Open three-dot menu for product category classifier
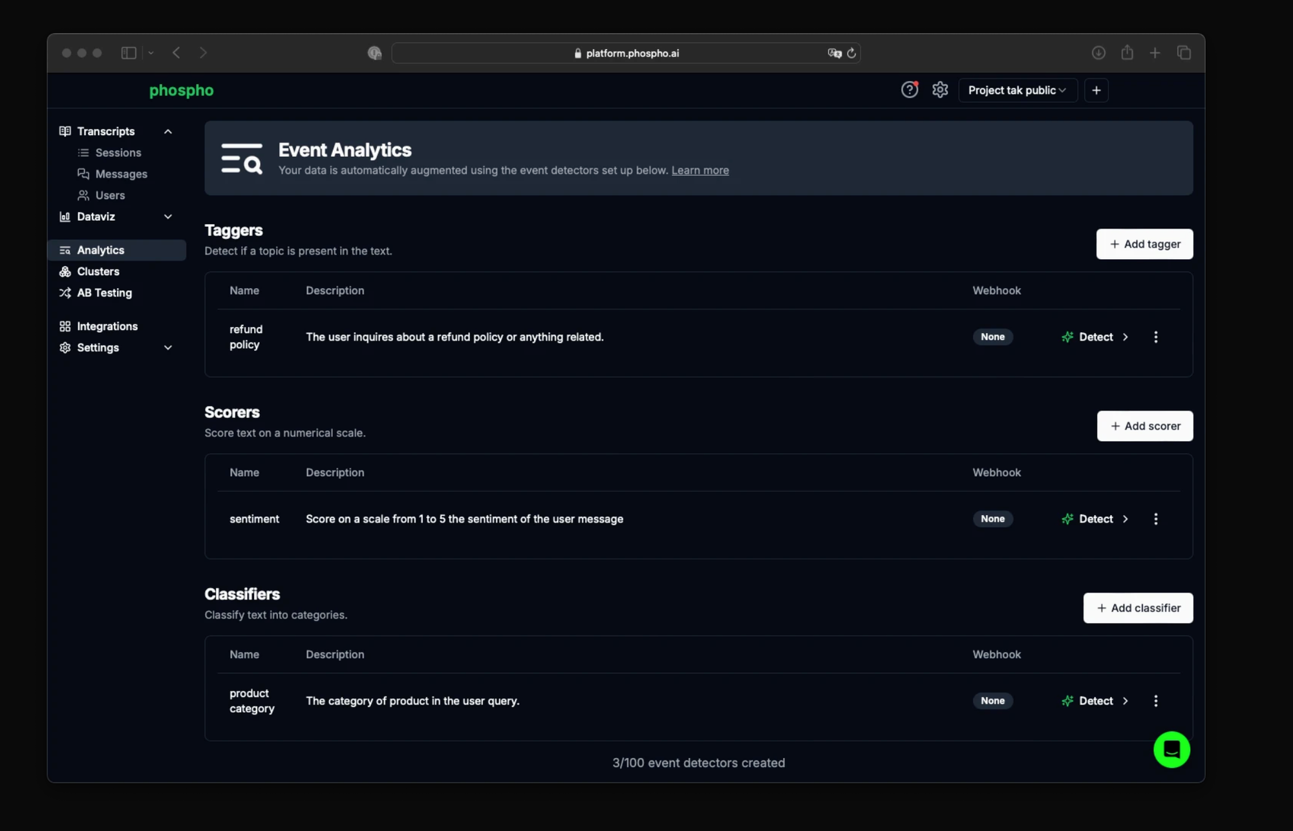The image size is (1293, 831). [x=1155, y=700]
